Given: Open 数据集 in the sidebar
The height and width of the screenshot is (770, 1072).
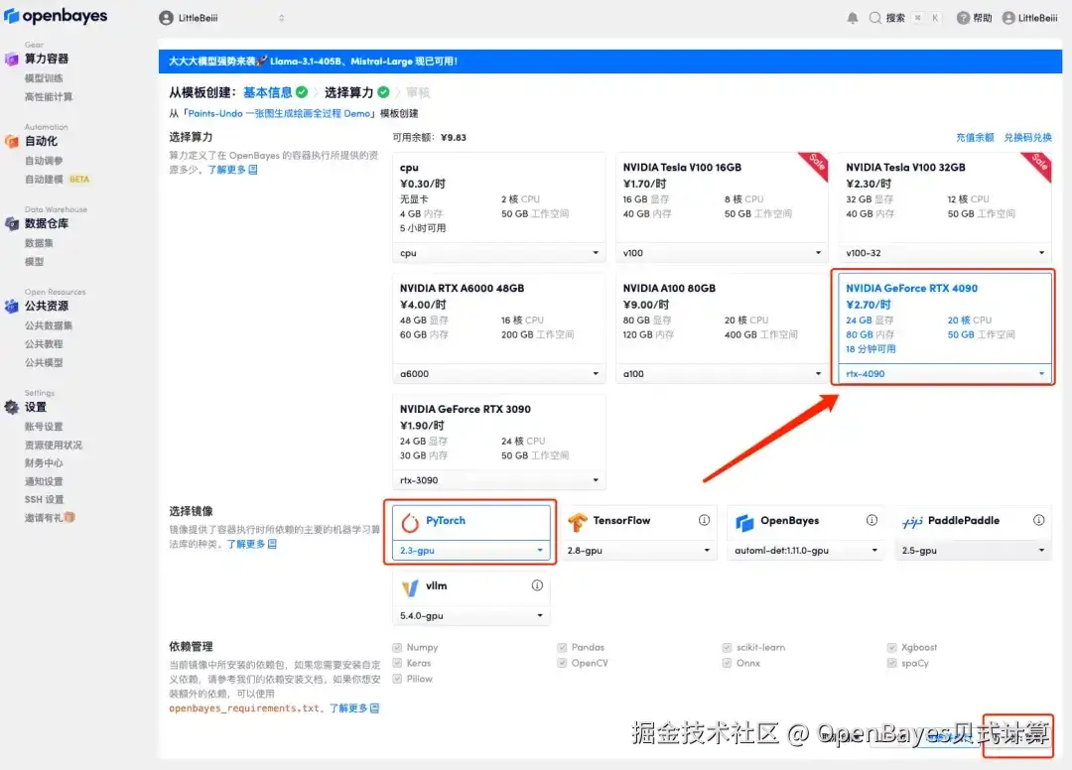Looking at the screenshot, I should click(39, 242).
